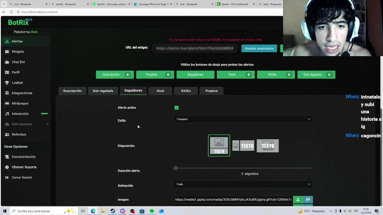Open the Animación dropdown showing Fade

(x=243, y=184)
